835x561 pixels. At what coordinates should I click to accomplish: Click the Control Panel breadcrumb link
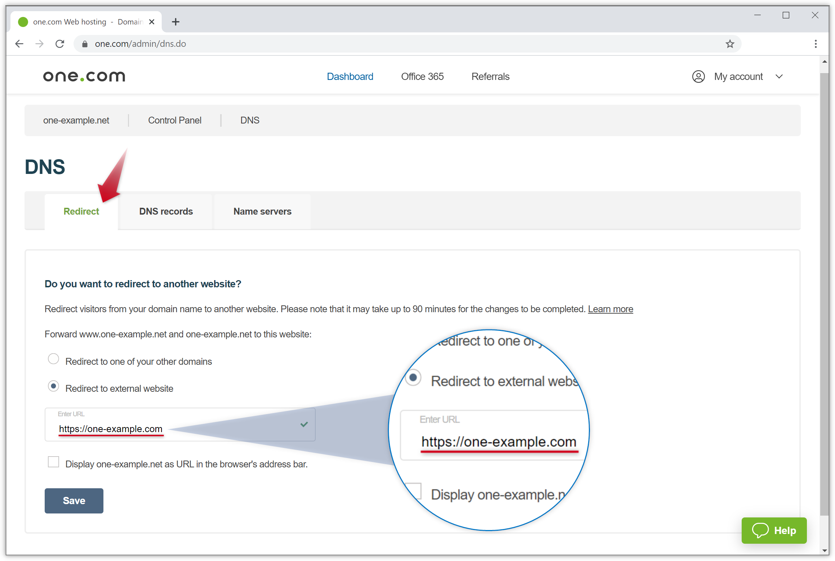coord(174,120)
